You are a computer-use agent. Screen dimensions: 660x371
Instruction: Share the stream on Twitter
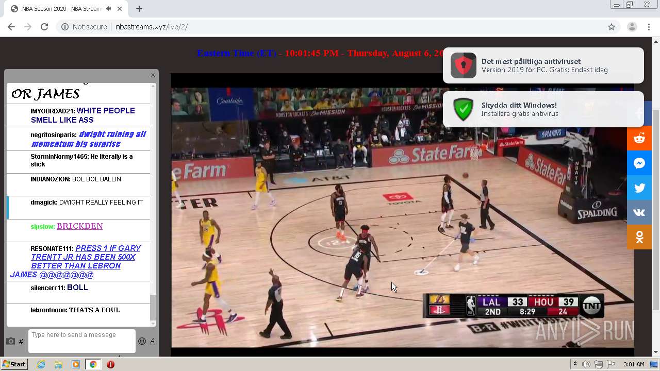(639, 188)
